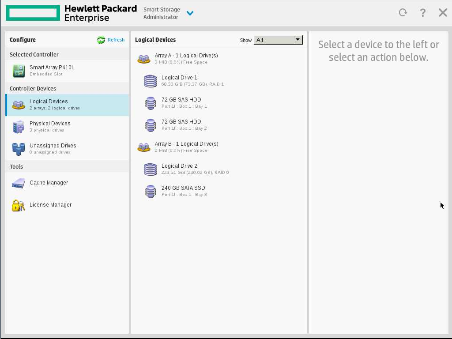Viewport: 452px width, 339px height.
Task: Open Cache Manager tool
Action: pos(67,183)
